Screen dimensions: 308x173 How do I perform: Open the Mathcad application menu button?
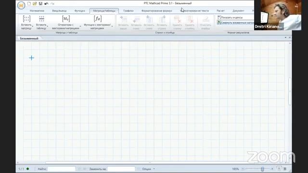point(21,5)
